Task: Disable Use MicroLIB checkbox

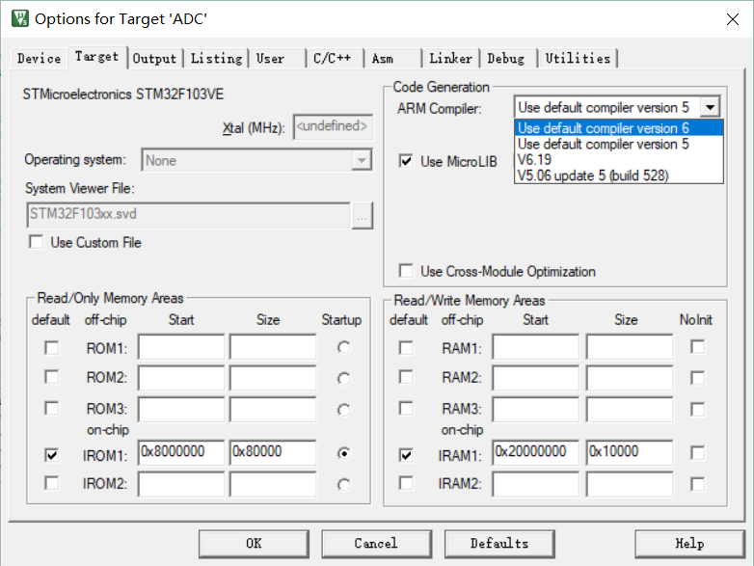Action: 406,161
